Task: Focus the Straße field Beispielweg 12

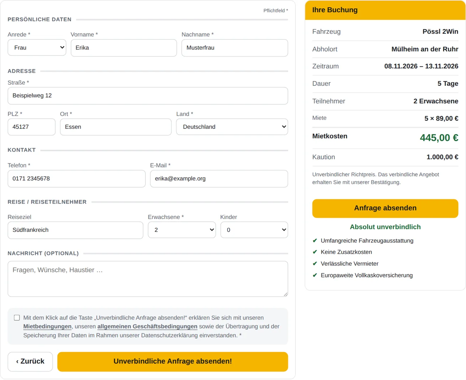Action: [x=148, y=96]
